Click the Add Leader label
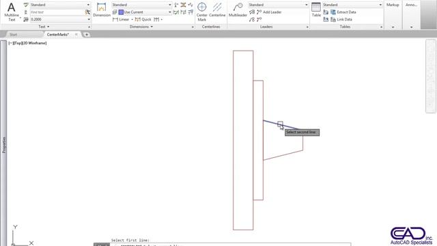The image size is (437, 246). pyautogui.click(x=272, y=12)
